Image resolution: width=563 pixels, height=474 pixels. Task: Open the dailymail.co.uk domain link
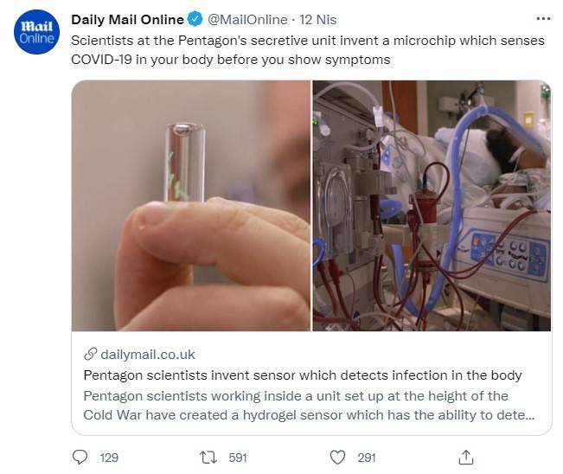pos(148,354)
